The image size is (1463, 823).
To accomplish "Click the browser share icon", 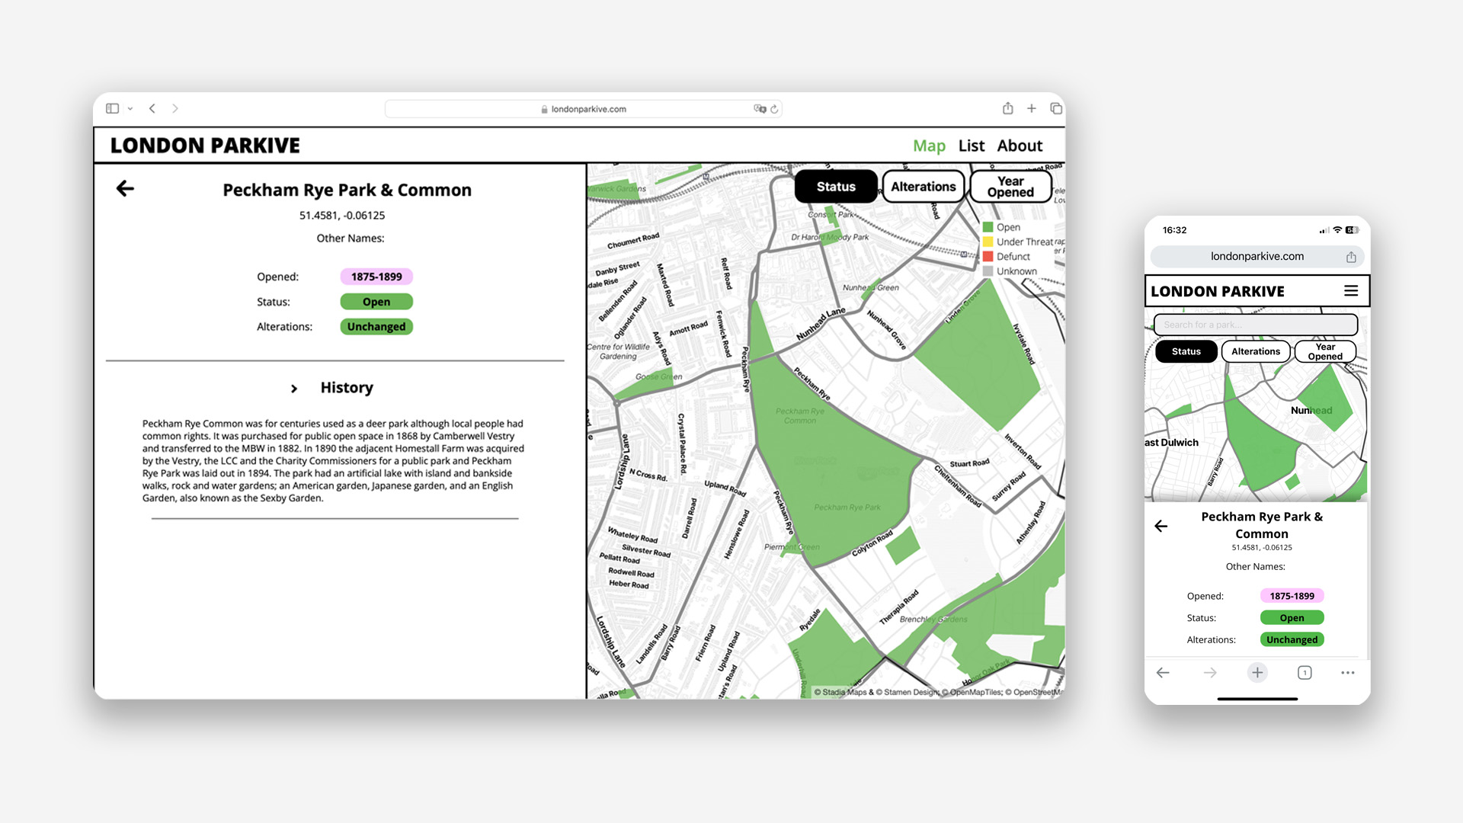I will (x=1007, y=109).
